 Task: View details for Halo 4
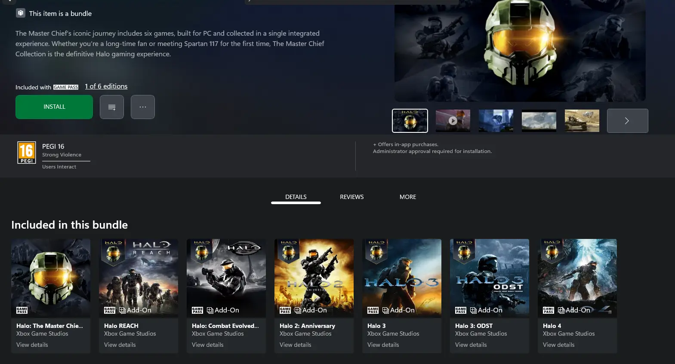point(559,345)
